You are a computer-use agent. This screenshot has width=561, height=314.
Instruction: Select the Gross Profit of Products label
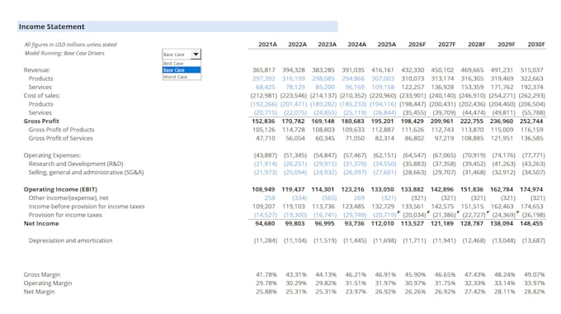point(62,130)
